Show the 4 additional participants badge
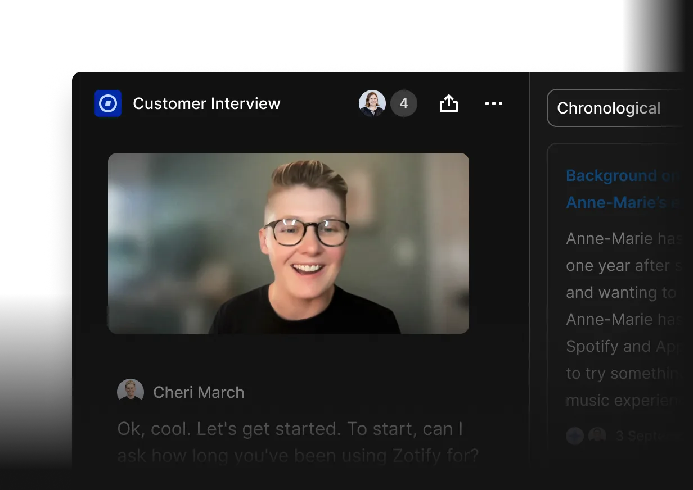The width and height of the screenshot is (693, 490). pyautogui.click(x=404, y=103)
